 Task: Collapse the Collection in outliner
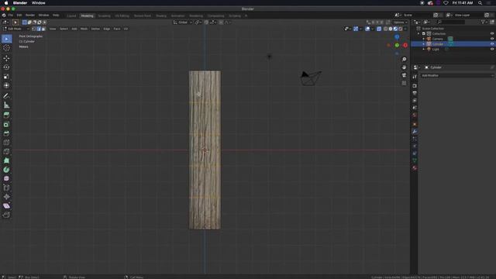click(418, 33)
